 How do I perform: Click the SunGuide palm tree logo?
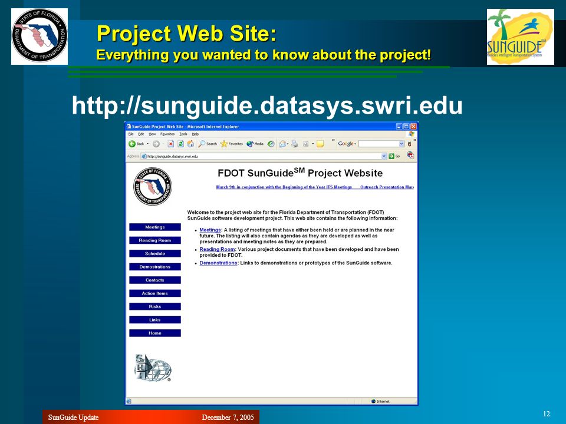pyautogui.click(x=520, y=37)
